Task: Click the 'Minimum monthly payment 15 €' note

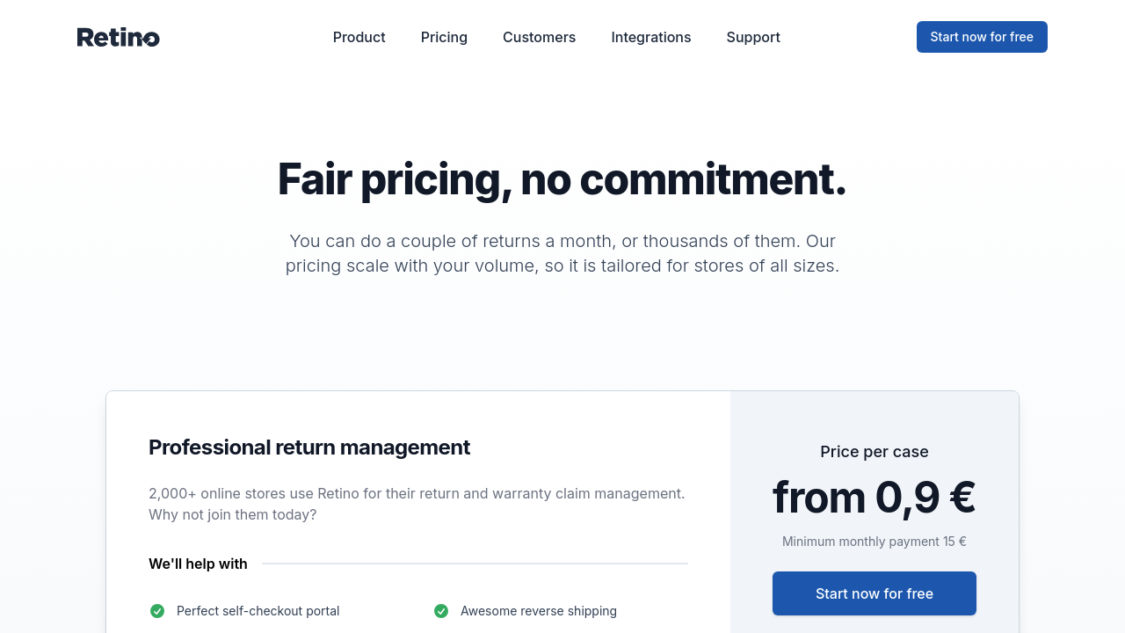Action: tap(874, 542)
